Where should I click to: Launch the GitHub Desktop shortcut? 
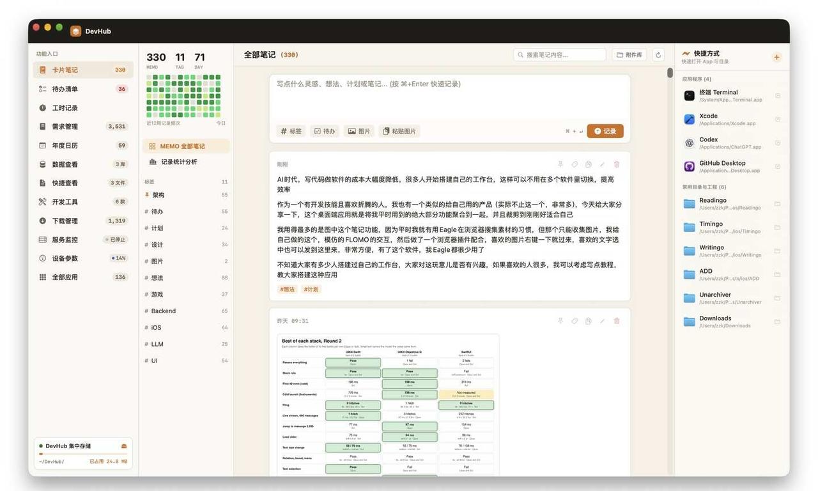[x=732, y=166]
